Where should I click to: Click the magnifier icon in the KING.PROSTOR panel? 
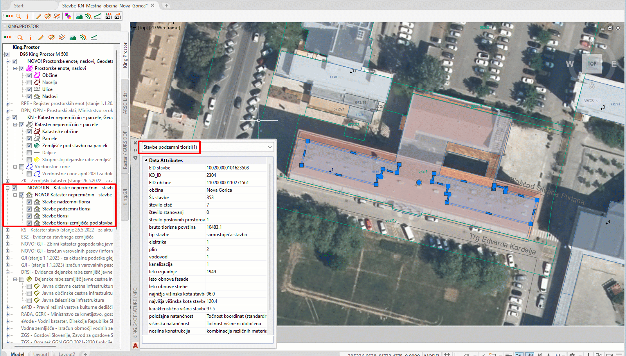coord(20,37)
